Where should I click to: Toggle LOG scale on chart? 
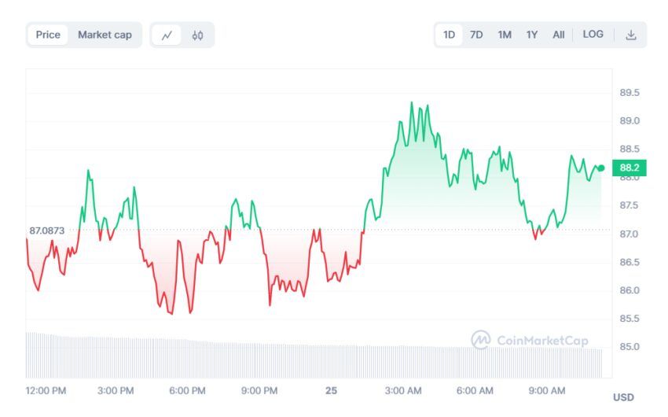pyautogui.click(x=593, y=35)
